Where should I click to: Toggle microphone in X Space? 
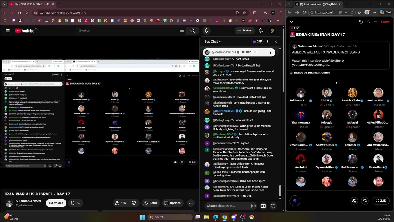[x=295, y=201]
